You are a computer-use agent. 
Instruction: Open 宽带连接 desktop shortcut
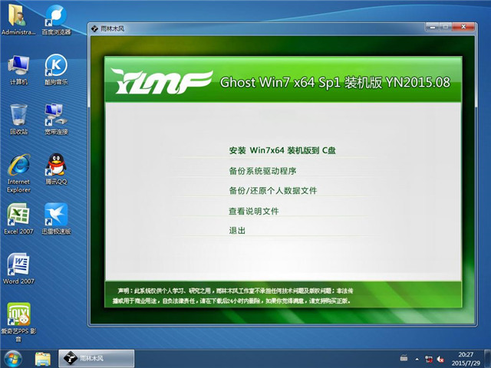pos(56,120)
